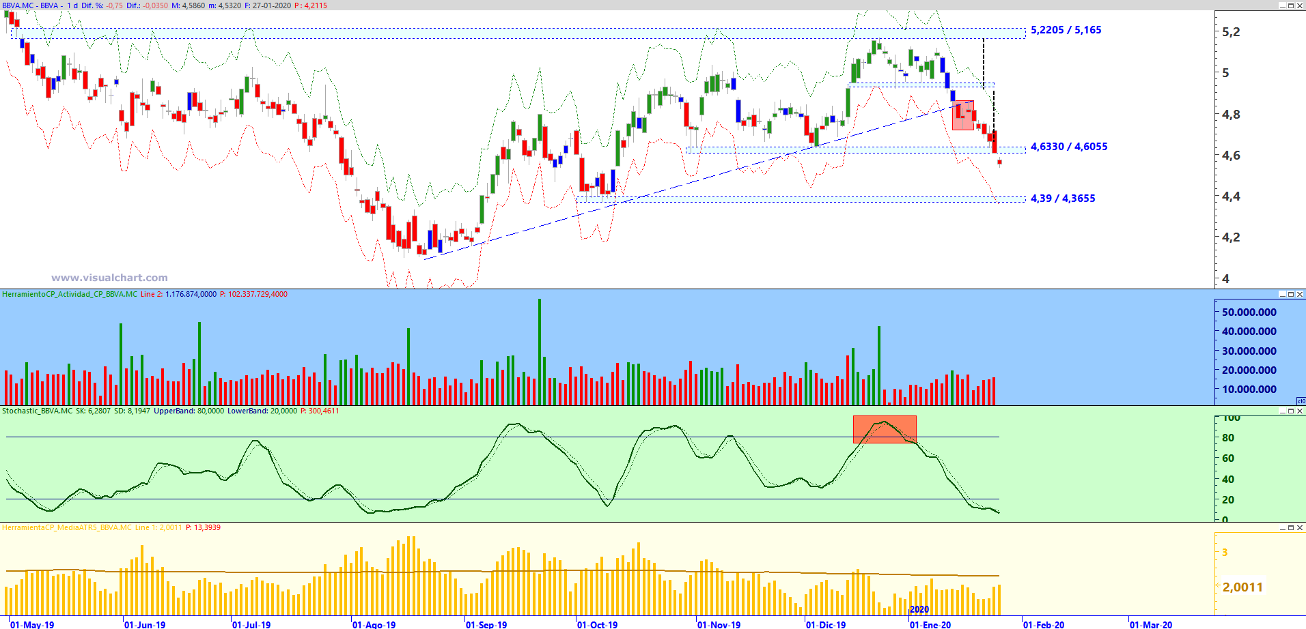Click the Stochastic_BBVA.MC indicator title
The image size is (1306, 629).
point(37,411)
